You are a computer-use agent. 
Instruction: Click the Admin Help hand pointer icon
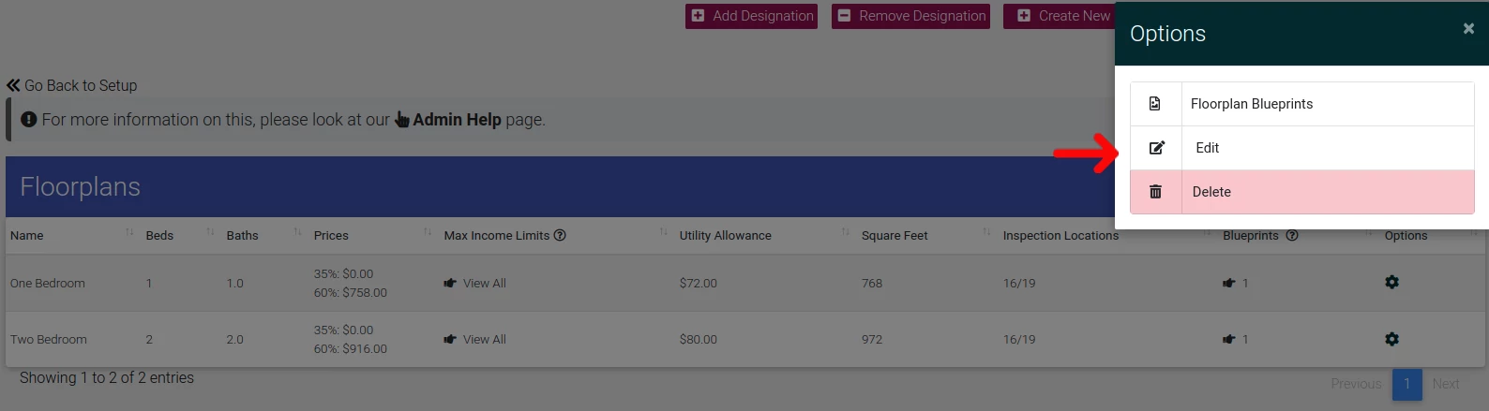[402, 120]
